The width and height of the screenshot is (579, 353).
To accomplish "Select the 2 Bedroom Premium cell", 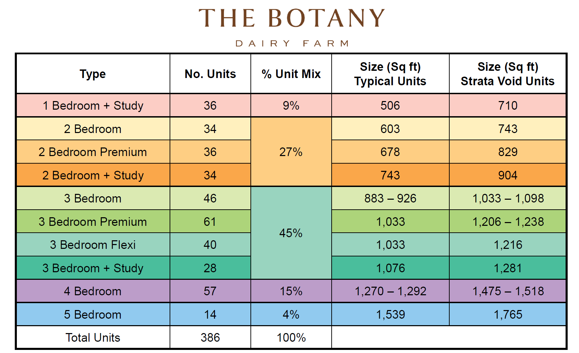I will (93, 152).
